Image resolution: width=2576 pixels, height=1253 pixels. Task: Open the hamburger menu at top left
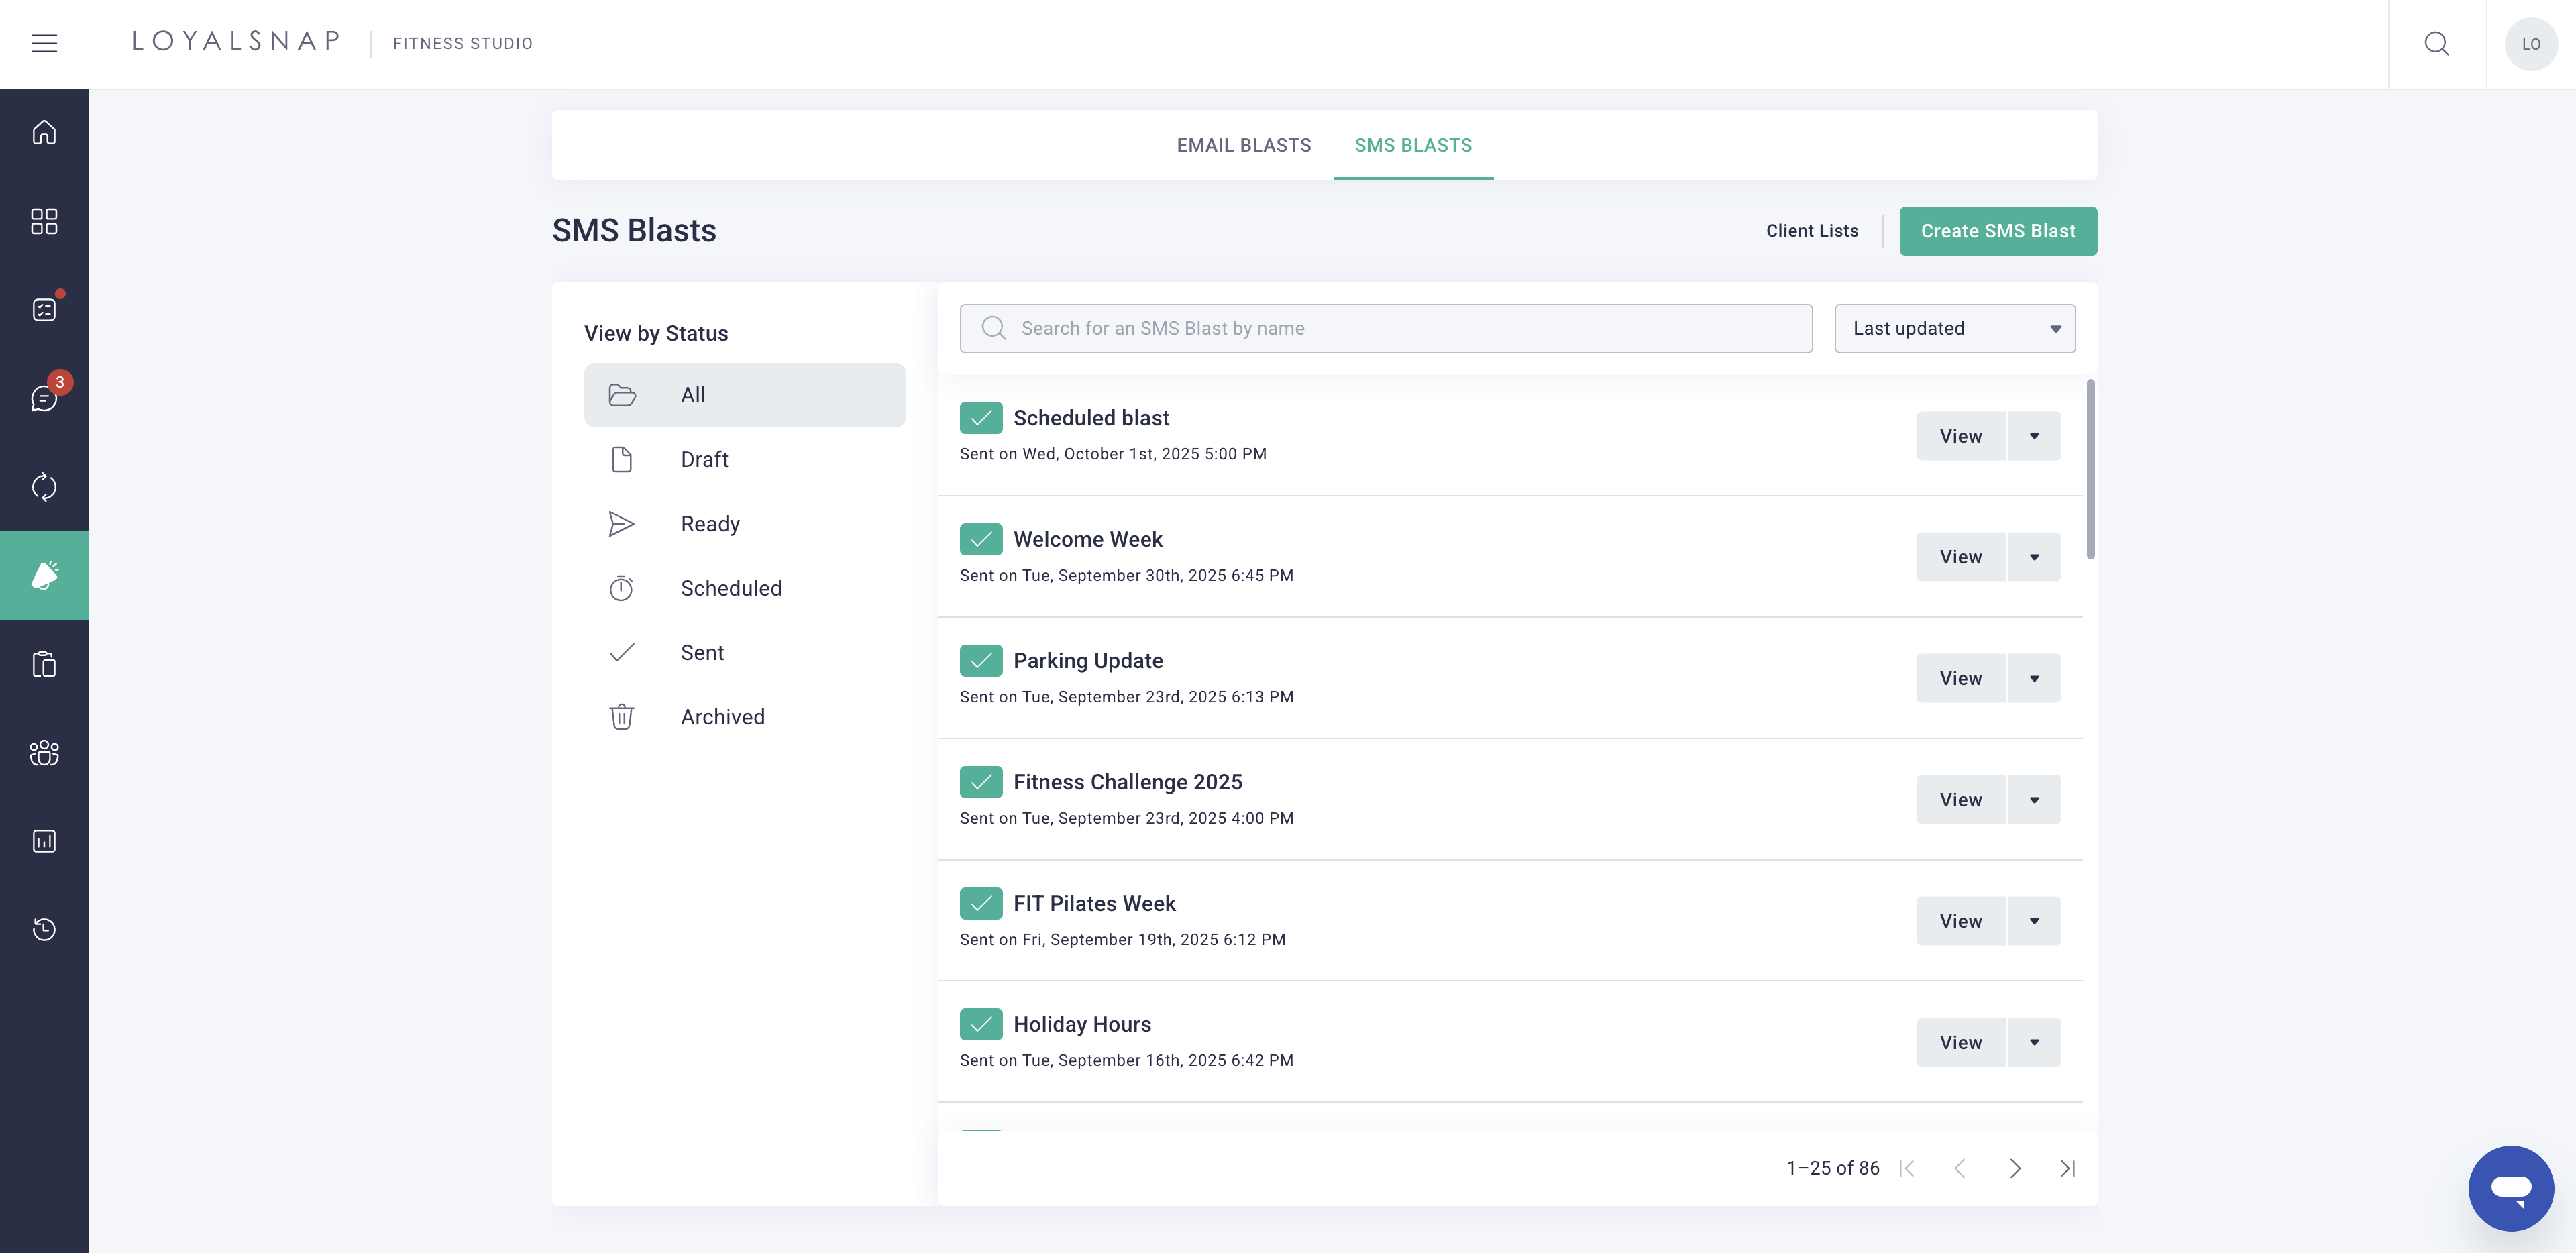(44, 43)
